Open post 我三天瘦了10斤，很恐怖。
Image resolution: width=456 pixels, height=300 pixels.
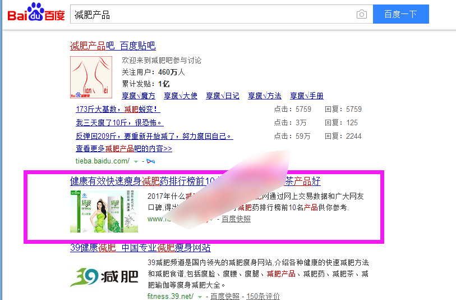[119, 122]
